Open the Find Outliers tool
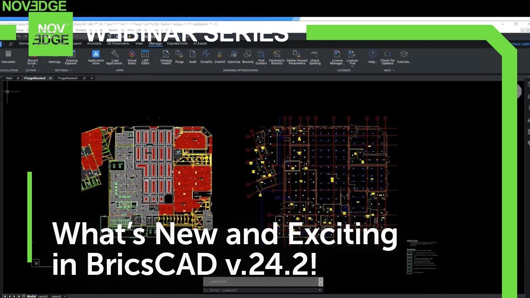Screen dimensions: 530x298 click(x=261, y=57)
